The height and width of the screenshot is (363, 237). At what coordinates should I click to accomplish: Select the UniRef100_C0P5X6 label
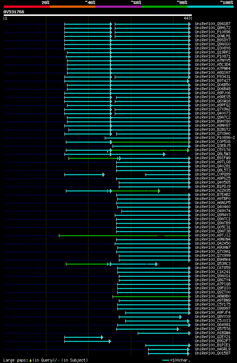213,142
